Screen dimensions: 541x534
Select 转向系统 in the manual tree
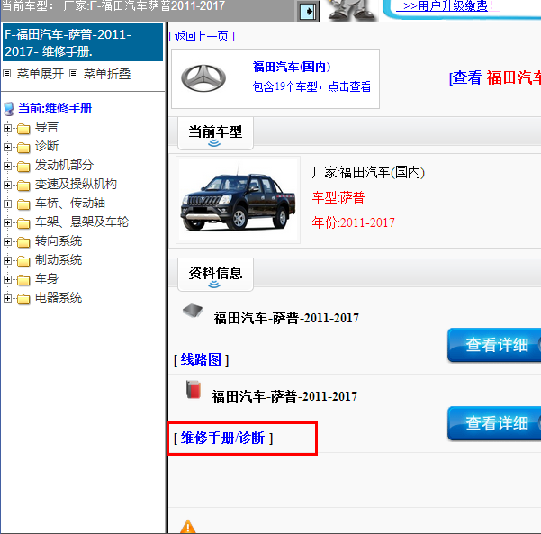coord(59,241)
